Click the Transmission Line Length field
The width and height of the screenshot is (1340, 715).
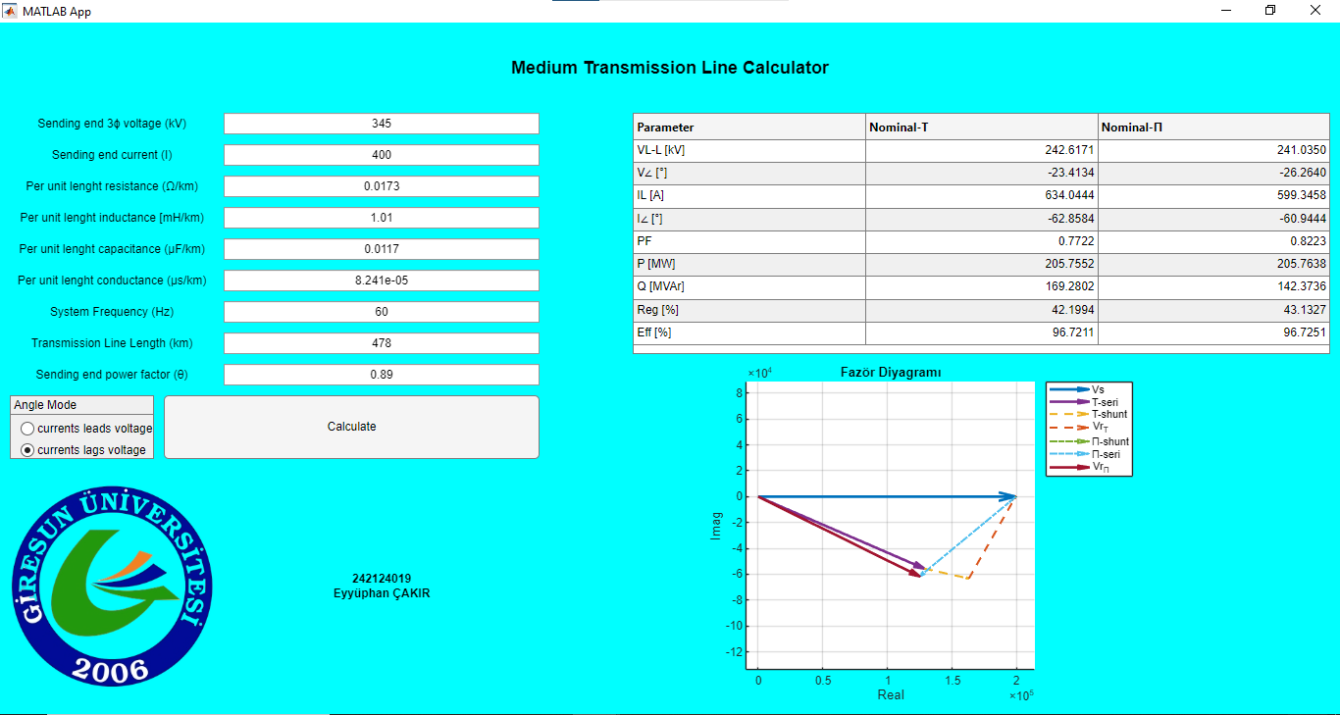point(382,343)
